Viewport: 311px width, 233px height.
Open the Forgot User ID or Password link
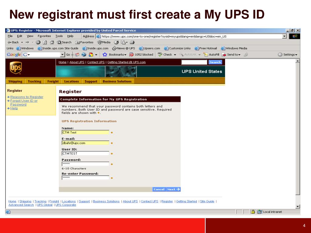24,103
